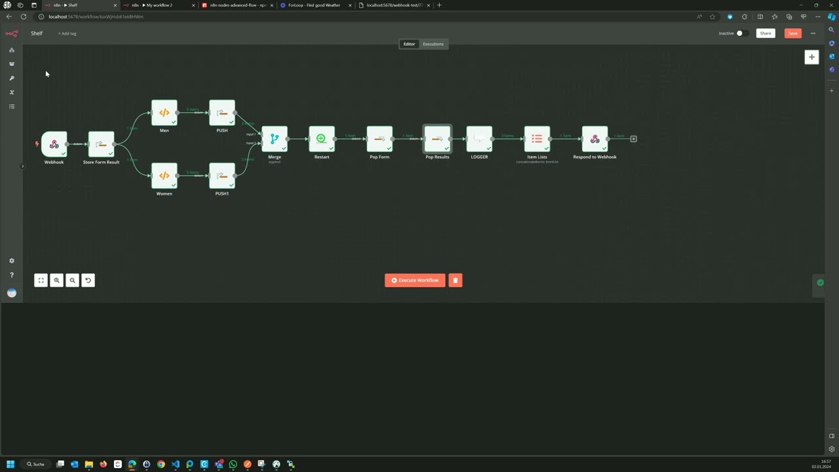
Task: Zoom in on the canvas
Action: click(56, 281)
